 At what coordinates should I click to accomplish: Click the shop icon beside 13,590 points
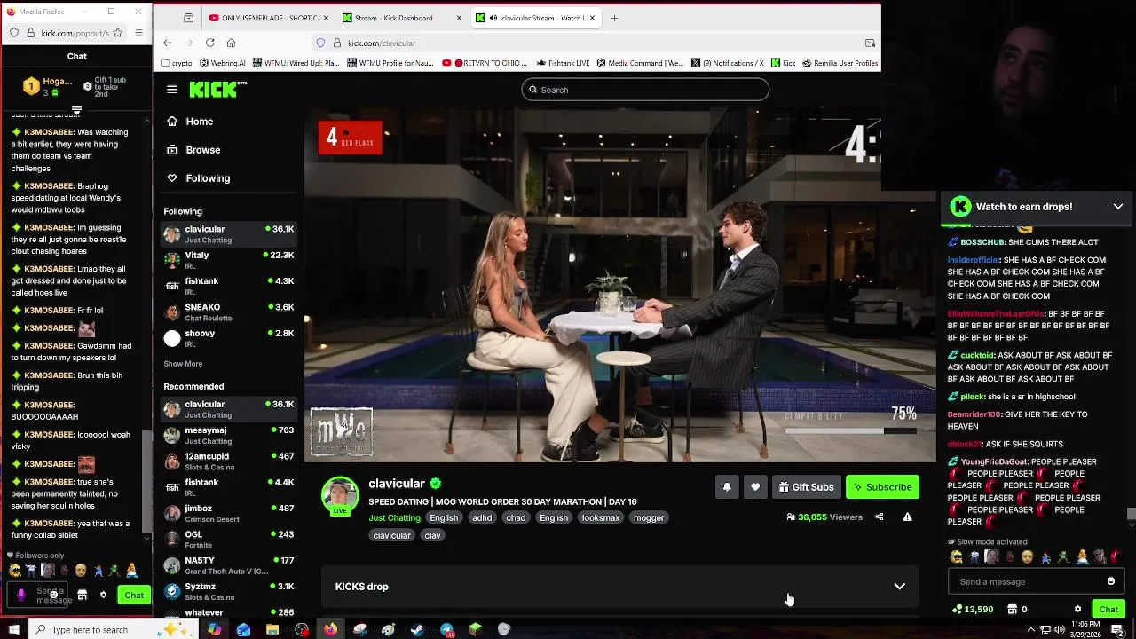coord(1013,609)
